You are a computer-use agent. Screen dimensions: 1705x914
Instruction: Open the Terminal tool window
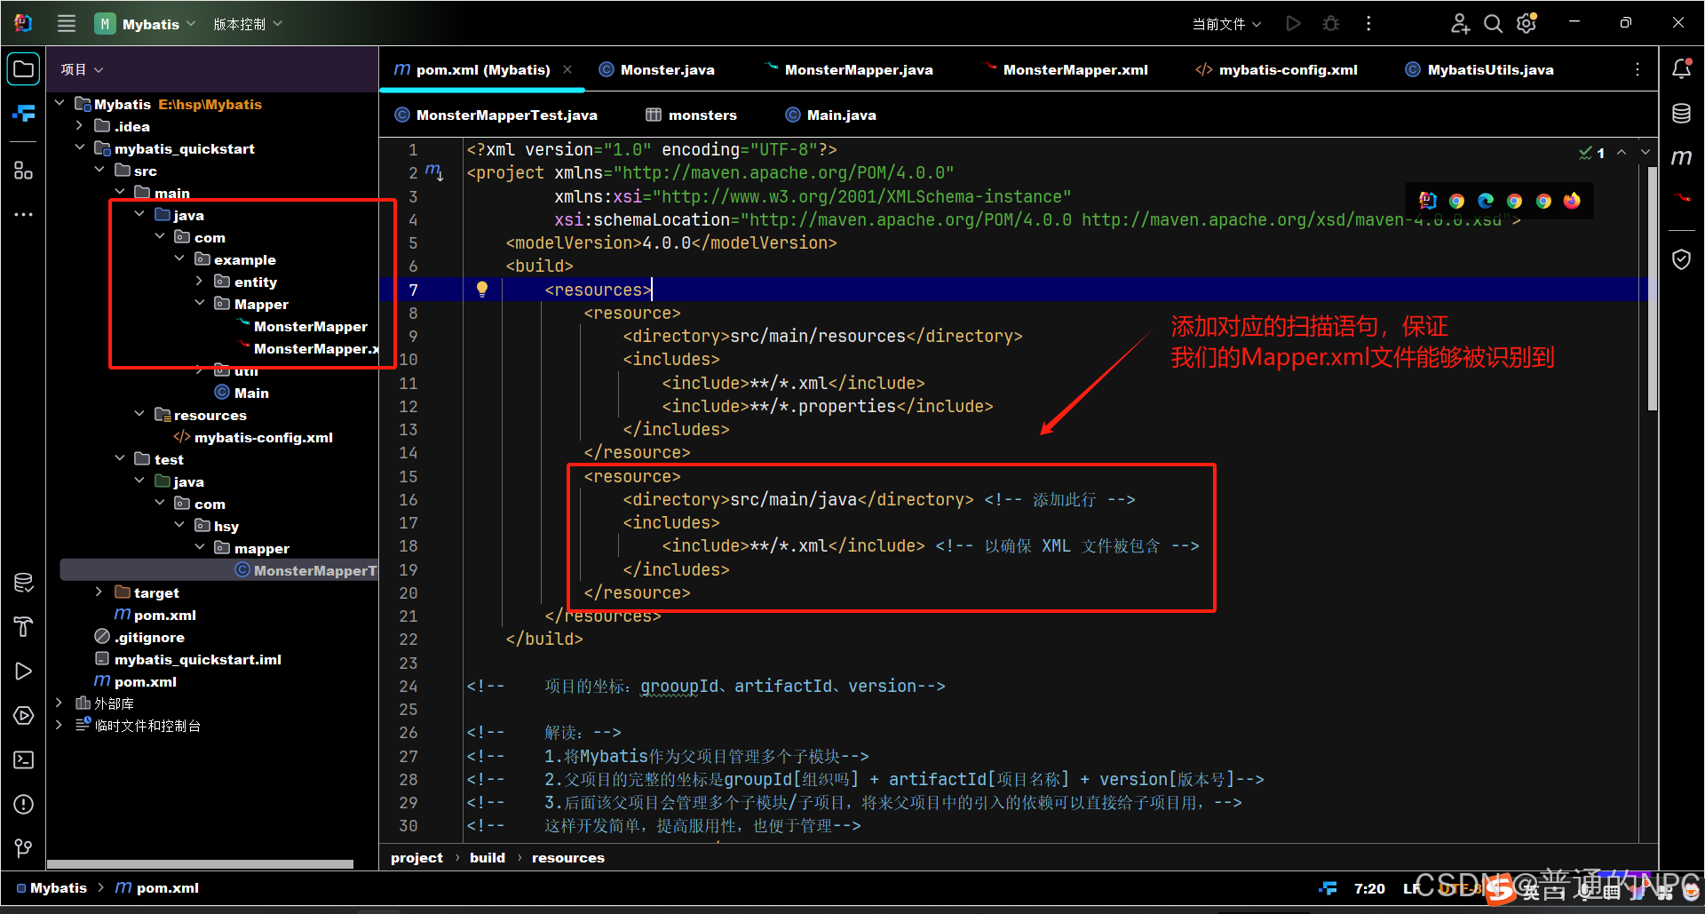click(x=24, y=759)
